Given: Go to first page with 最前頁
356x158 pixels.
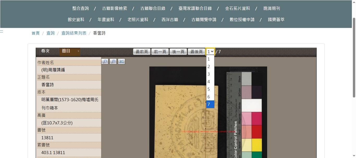Looking at the screenshot, I should (142, 52).
